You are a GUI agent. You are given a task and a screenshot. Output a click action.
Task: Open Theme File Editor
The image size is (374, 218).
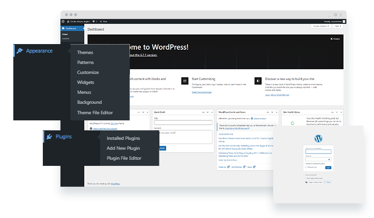(95, 113)
